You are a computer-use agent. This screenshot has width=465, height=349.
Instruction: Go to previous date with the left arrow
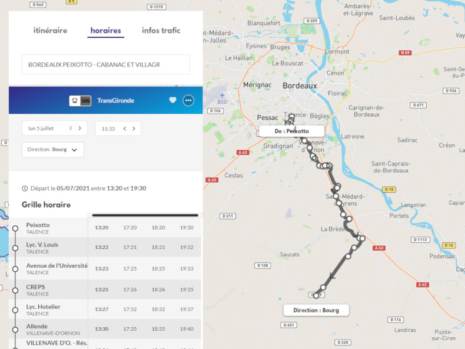pos(71,129)
